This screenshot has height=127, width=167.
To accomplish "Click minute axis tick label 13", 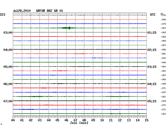I will 129,120.
